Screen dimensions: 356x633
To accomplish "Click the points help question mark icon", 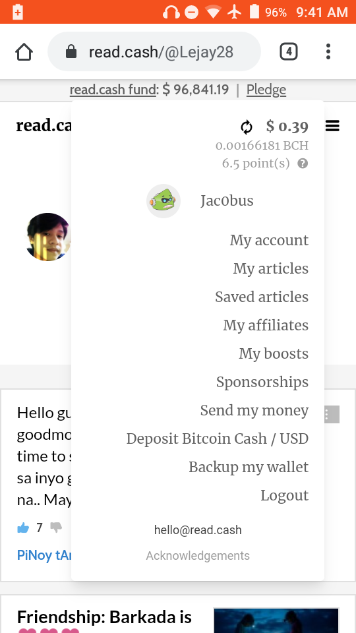I will [x=303, y=164].
